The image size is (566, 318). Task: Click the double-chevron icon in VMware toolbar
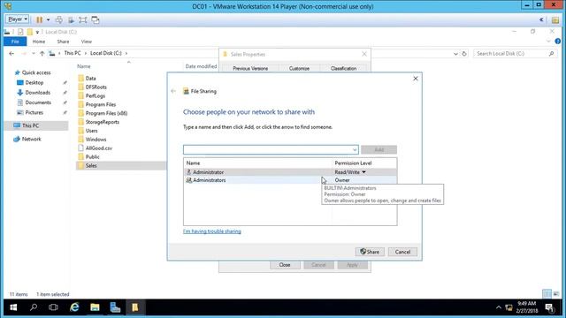[541, 19]
